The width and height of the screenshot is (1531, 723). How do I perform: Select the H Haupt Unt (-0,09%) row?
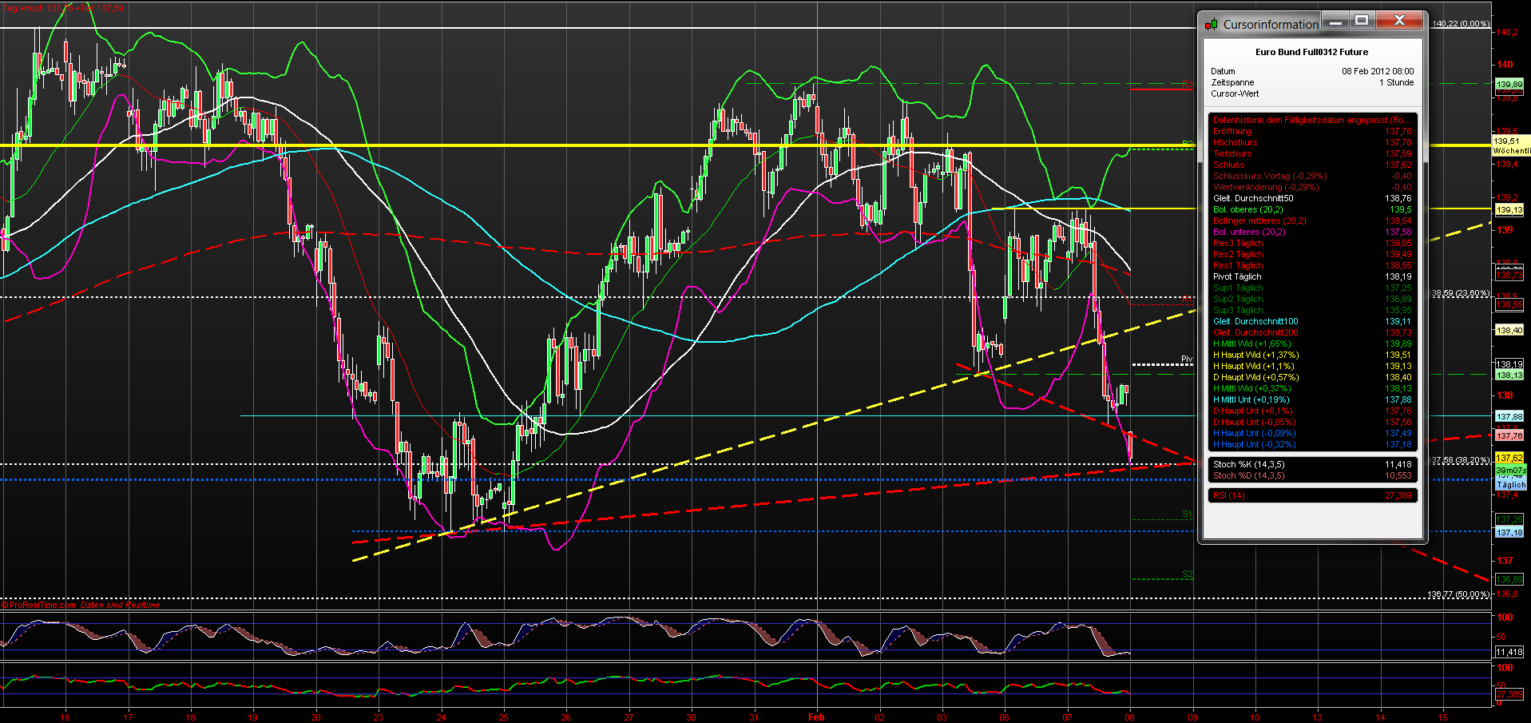(x=1311, y=433)
